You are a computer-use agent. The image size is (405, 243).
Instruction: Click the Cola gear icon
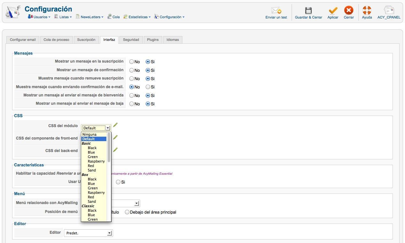[109, 17]
